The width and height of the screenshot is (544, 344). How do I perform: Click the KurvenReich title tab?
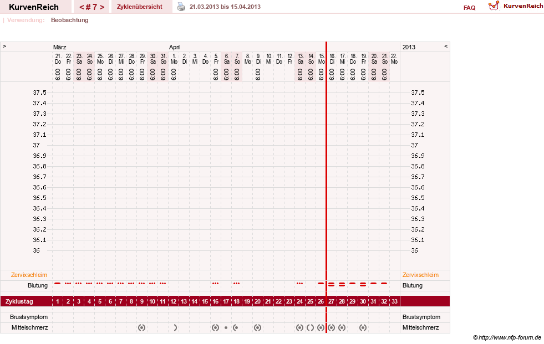[34, 7]
